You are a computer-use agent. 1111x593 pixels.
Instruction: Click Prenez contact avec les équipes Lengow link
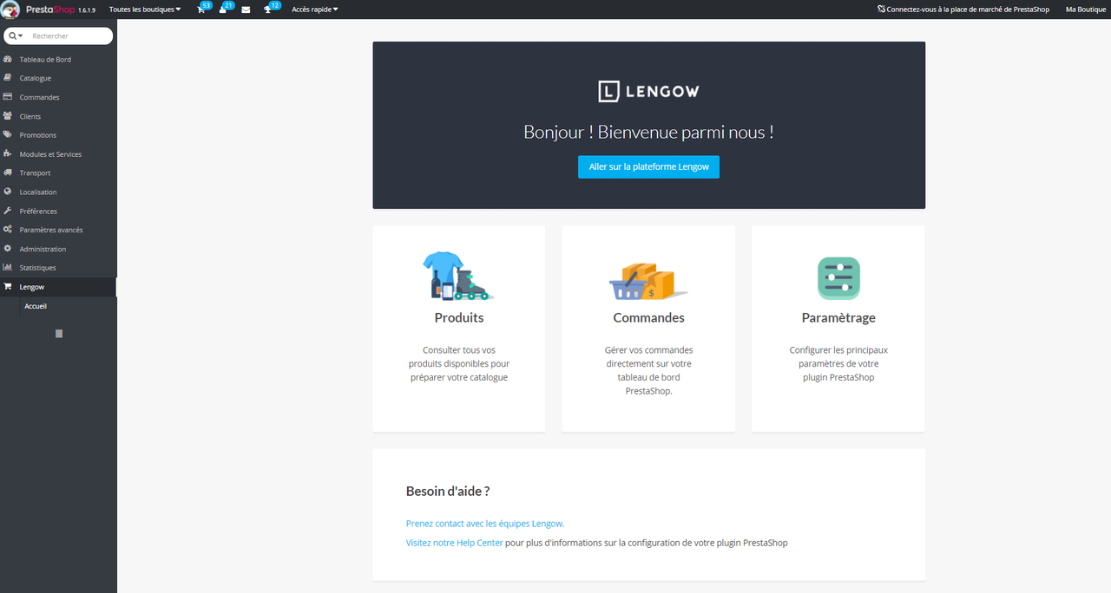484,524
